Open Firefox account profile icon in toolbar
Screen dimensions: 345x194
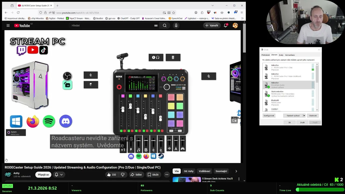pos(196,13)
